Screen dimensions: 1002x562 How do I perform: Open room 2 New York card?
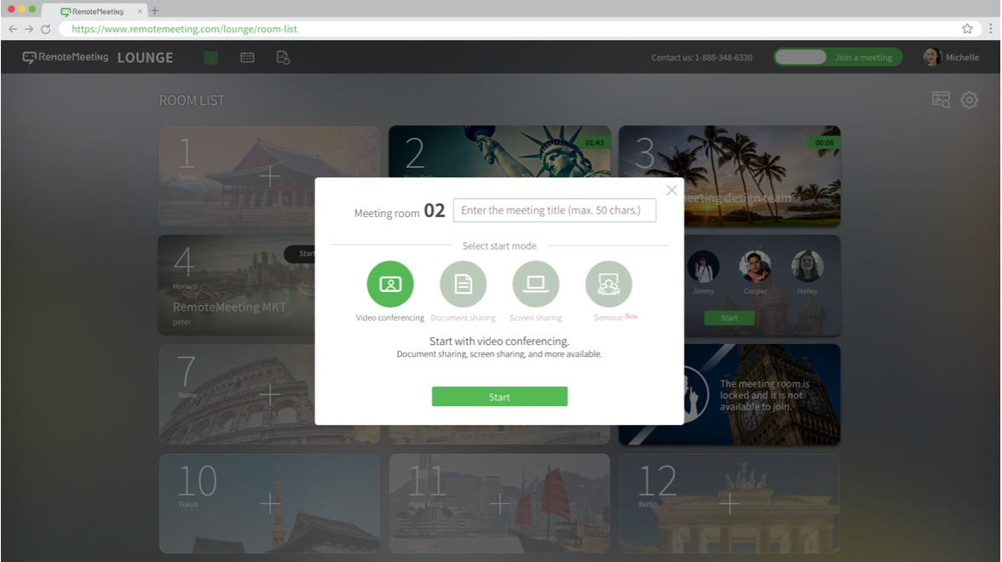[x=499, y=152]
